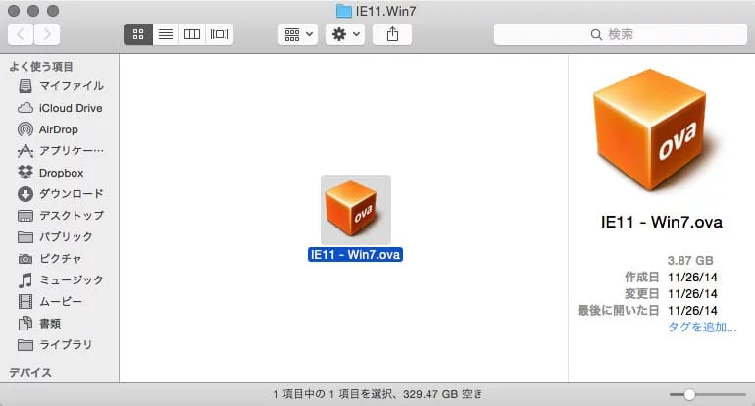
Task: Click the Share button in toolbar
Action: pos(392,34)
